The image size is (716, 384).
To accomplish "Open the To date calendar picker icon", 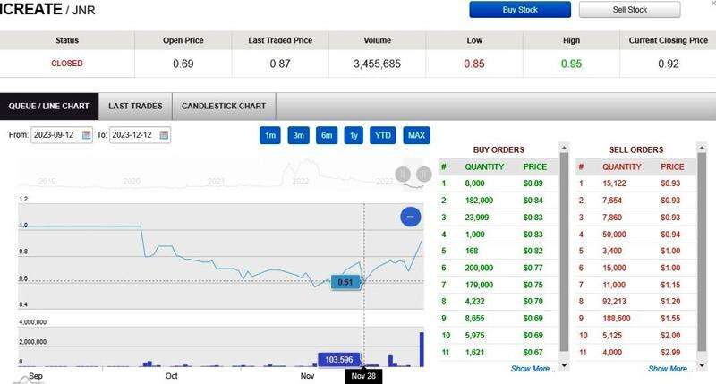I will click(x=165, y=135).
